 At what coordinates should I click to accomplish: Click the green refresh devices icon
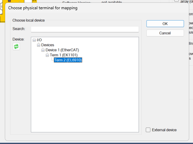coord(16,47)
